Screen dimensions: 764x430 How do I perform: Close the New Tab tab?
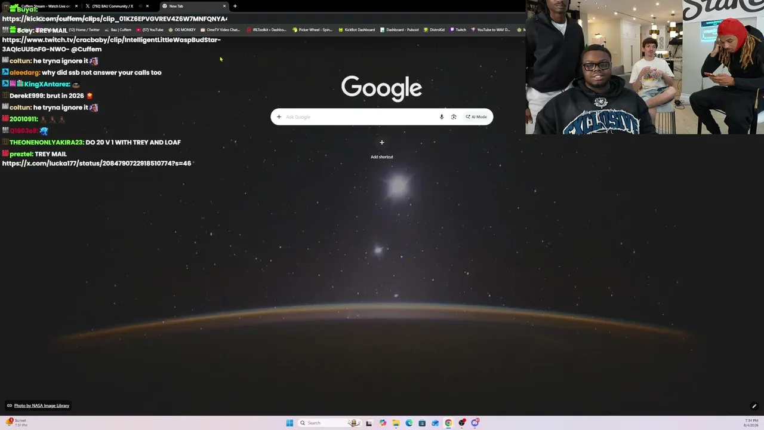(x=224, y=6)
